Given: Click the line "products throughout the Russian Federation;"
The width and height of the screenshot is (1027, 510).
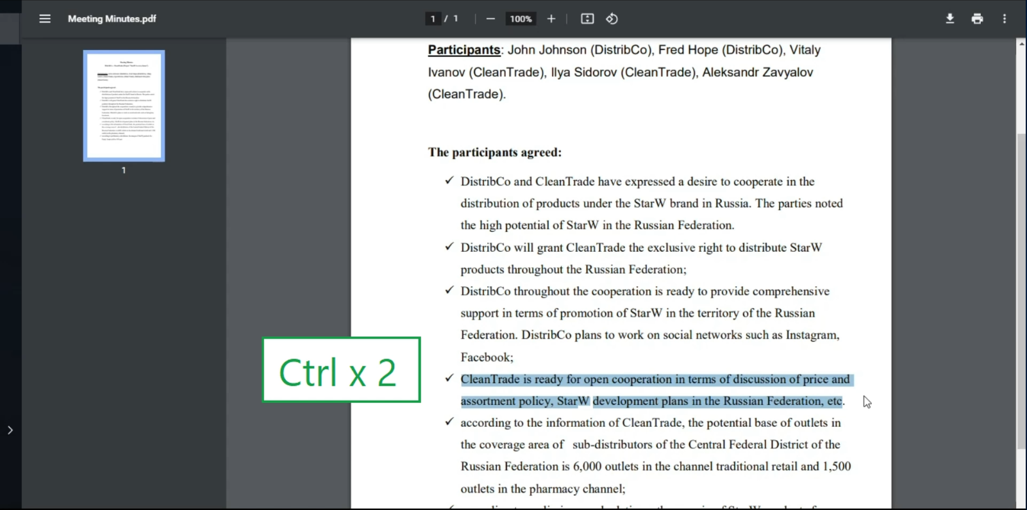Looking at the screenshot, I should pyautogui.click(x=573, y=270).
